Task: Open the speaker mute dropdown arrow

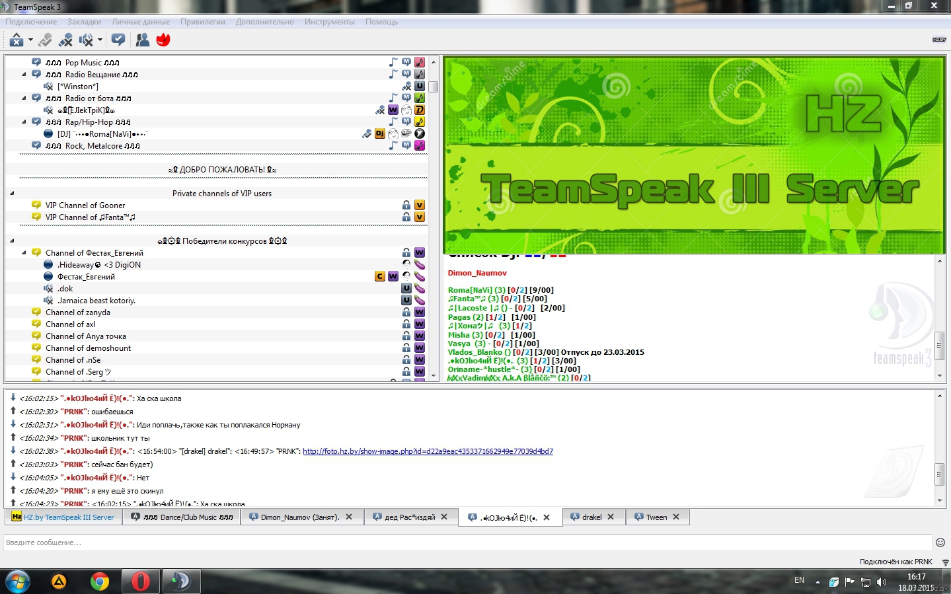Action: pyautogui.click(x=100, y=40)
